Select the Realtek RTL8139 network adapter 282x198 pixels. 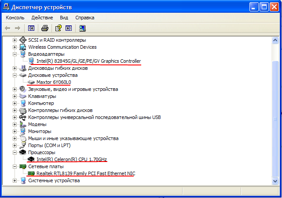click(x=86, y=173)
